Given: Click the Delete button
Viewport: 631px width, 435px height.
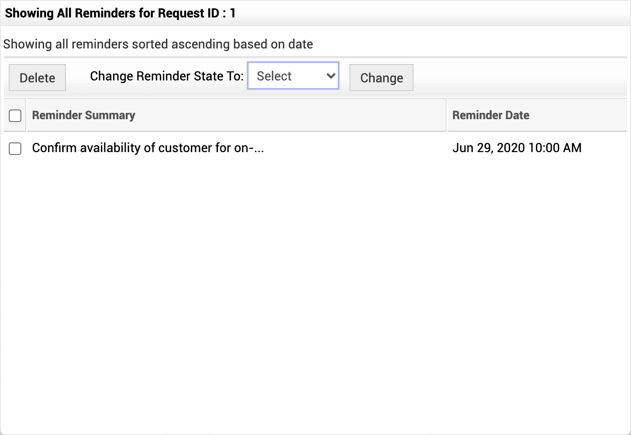Looking at the screenshot, I should tap(37, 78).
